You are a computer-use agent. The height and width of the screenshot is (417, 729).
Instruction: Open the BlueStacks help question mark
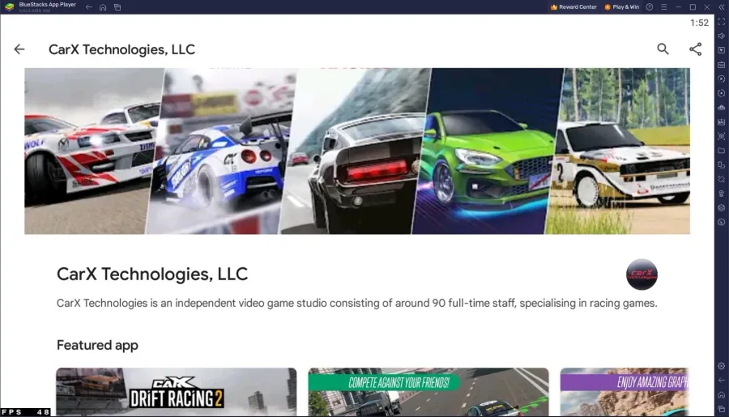coord(650,7)
